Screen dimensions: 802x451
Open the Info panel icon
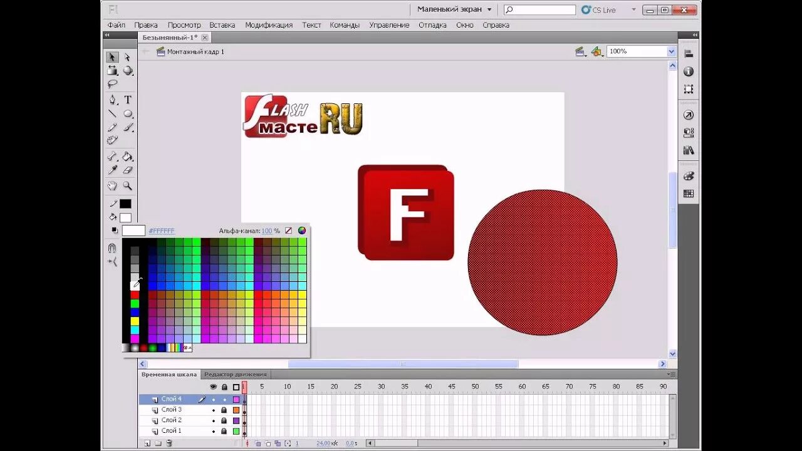point(689,71)
